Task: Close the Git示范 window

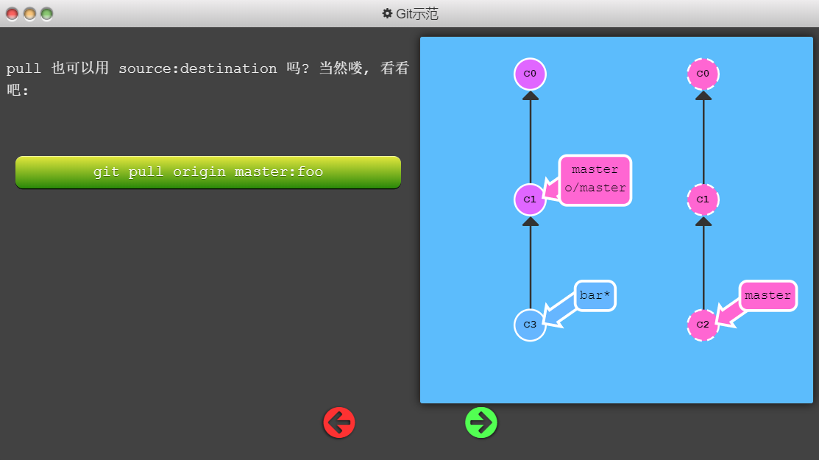Action: pos(12,14)
